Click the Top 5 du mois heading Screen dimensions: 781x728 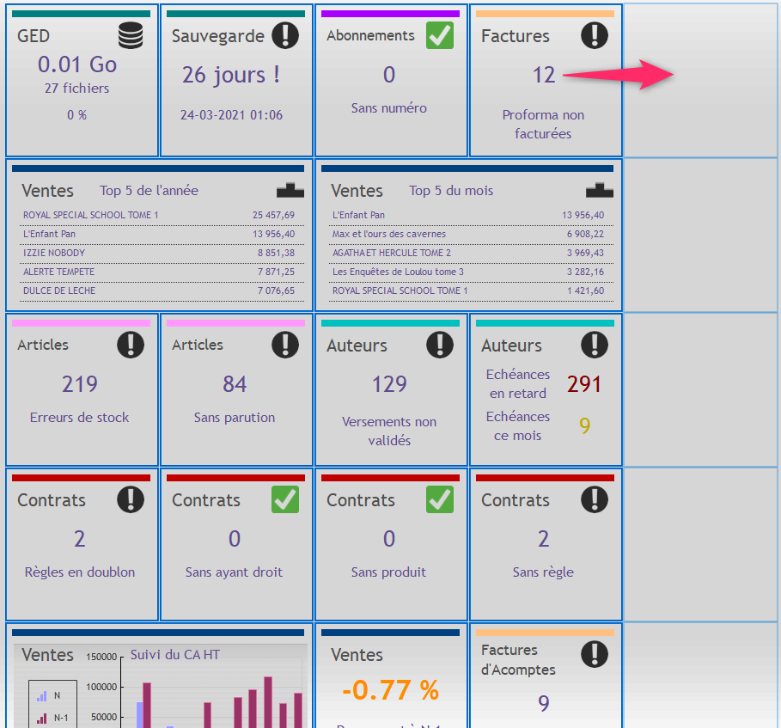click(x=451, y=190)
